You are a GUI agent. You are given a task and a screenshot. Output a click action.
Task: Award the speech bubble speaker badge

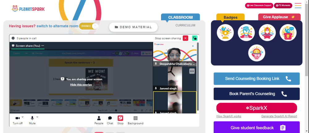(x=288, y=32)
